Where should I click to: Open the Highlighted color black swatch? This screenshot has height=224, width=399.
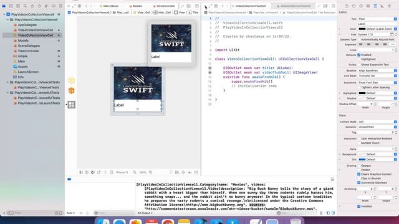(x=362, y=93)
